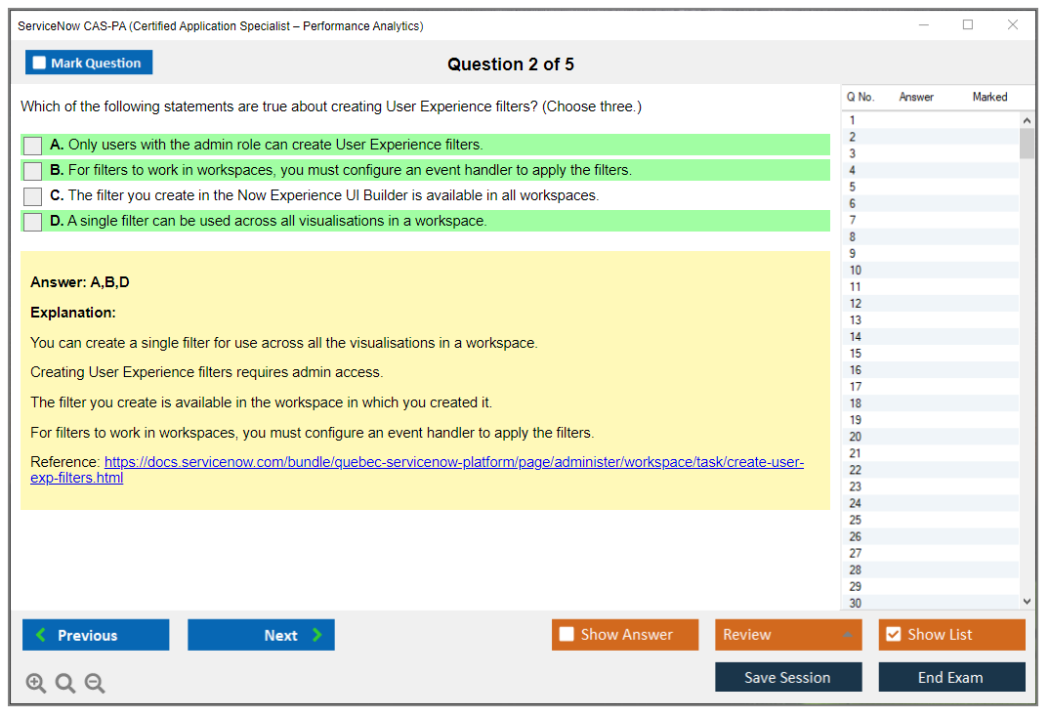Viewport: 1050px width, 718px height.
Task: Mark answer D checkbox
Action: (x=33, y=222)
